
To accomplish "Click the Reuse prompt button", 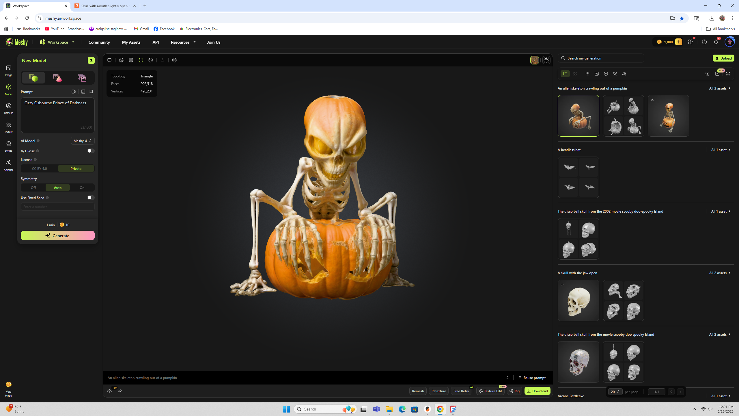I will (x=532, y=378).
